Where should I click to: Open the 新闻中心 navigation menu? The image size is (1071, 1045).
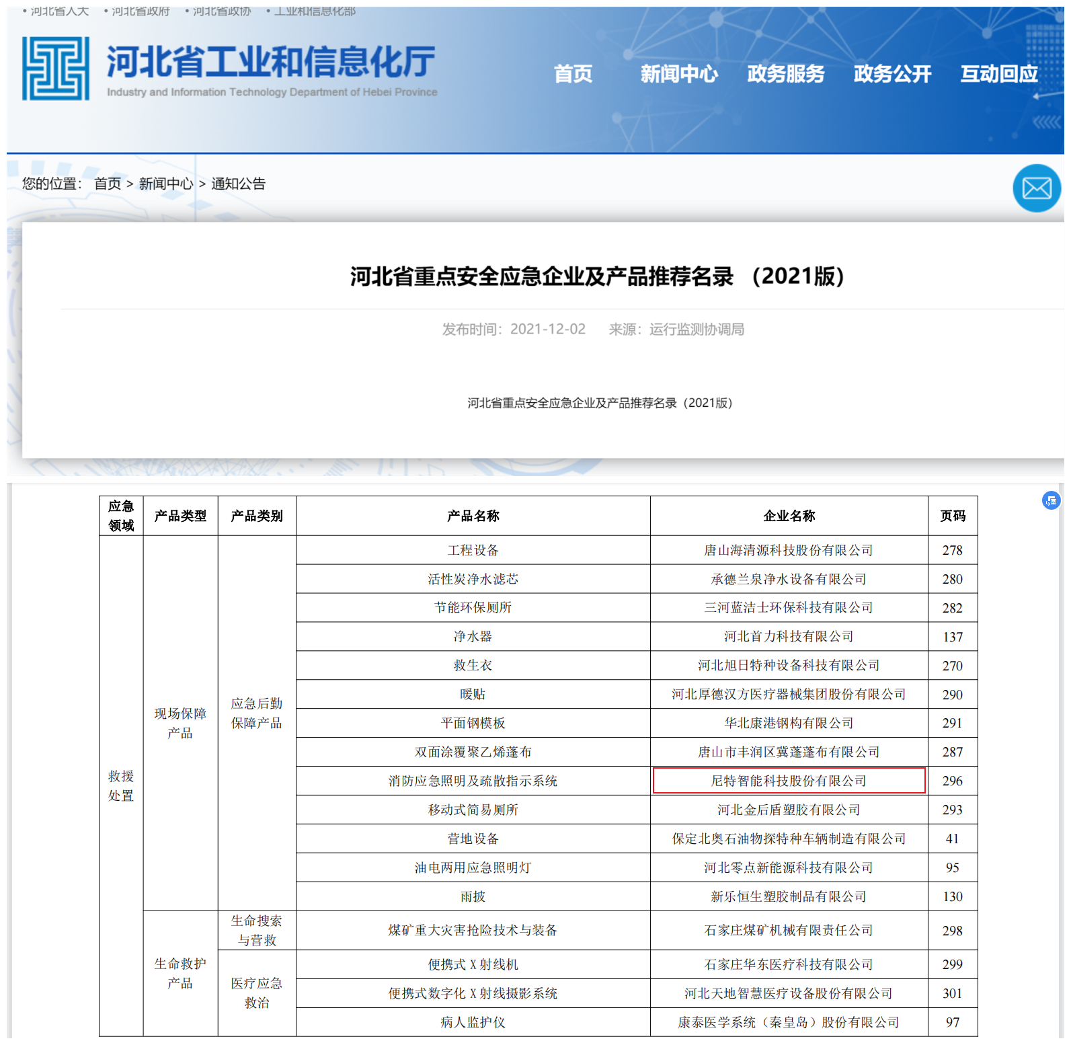[x=678, y=74]
